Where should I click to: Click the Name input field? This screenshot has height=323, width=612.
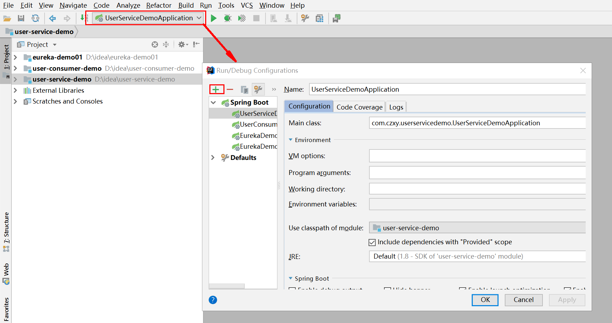(x=447, y=89)
